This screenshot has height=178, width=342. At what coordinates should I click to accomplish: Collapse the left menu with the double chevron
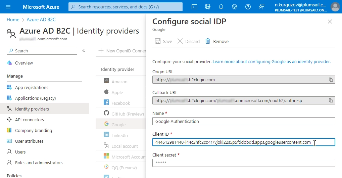tap(84, 51)
